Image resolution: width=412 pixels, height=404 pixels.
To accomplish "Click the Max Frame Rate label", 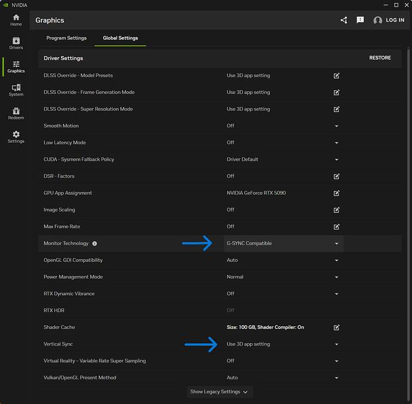I will pos(62,227).
